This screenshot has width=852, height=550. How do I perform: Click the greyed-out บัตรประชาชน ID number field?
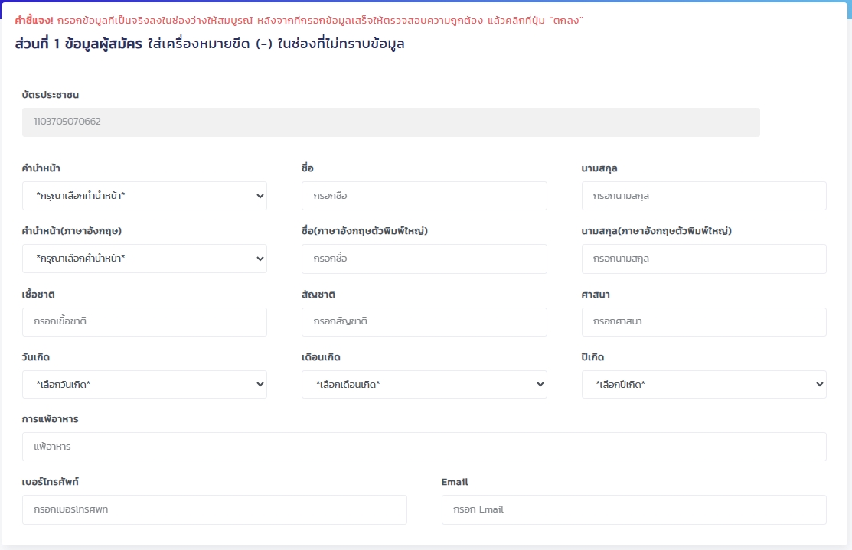tap(390, 122)
